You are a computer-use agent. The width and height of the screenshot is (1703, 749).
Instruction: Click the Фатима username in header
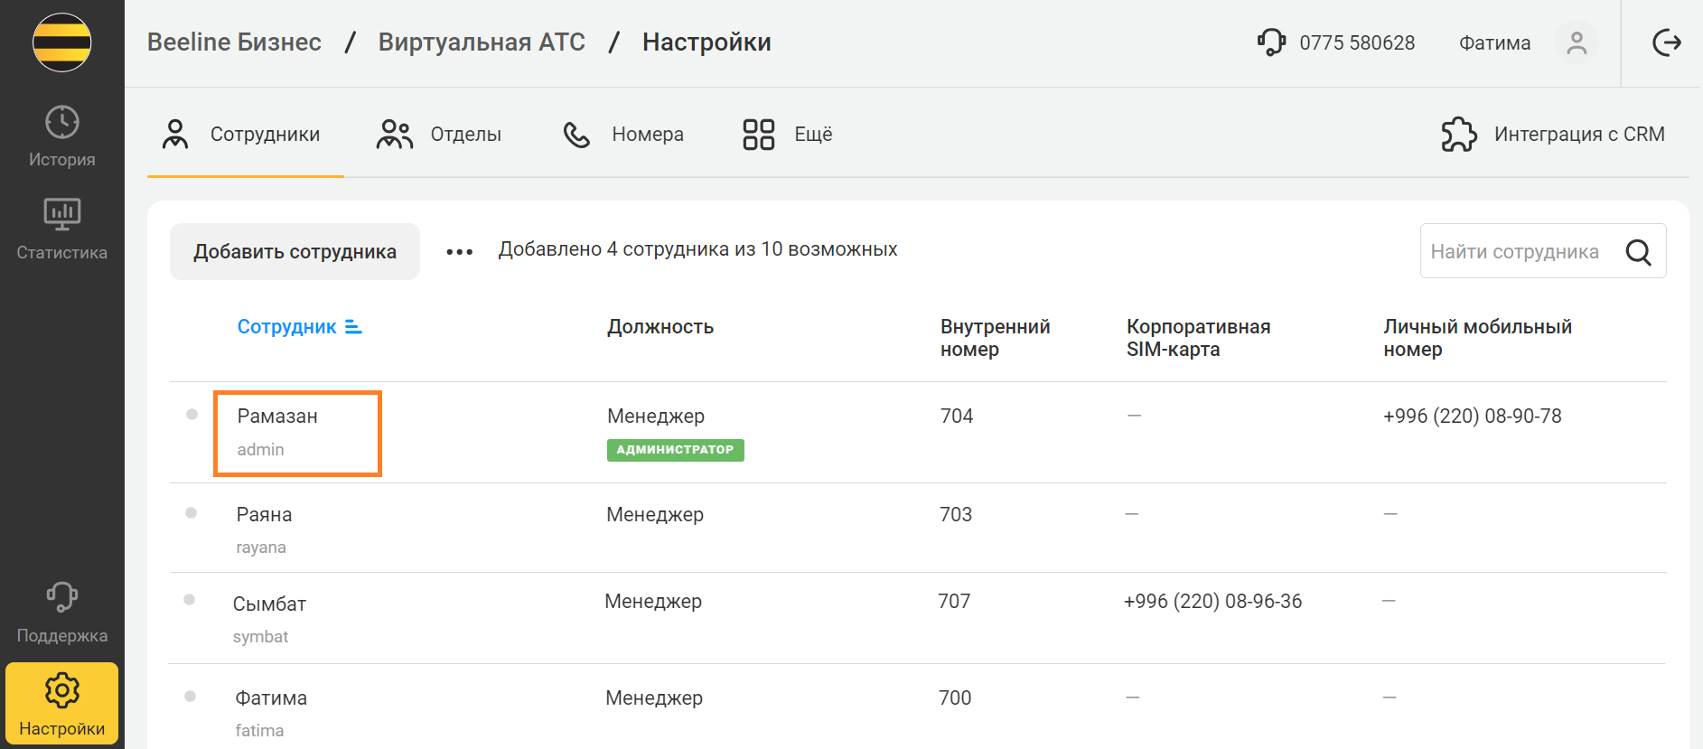click(1494, 43)
